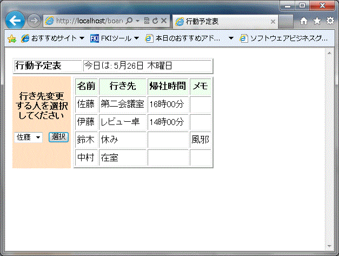Expand the FKIツール dropdown arrow
The image size is (339, 256).
(136, 38)
